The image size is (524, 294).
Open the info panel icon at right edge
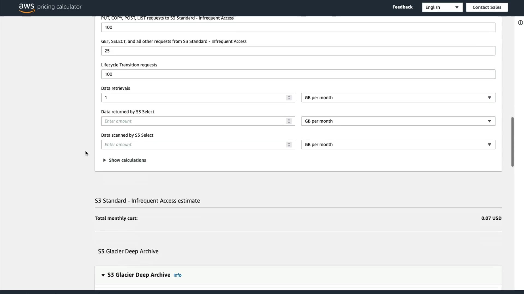pos(520,23)
